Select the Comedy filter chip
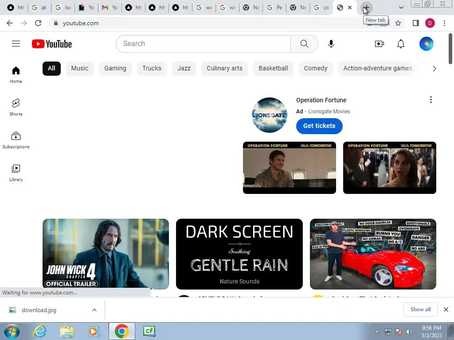Viewport: 454px width, 340px height. (316, 69)
